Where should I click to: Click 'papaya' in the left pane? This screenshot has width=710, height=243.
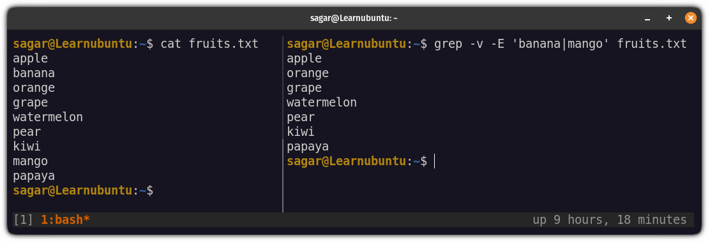point(34,176)
